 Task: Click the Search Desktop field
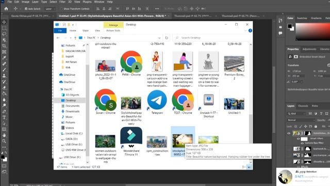(x=211, y=38)
